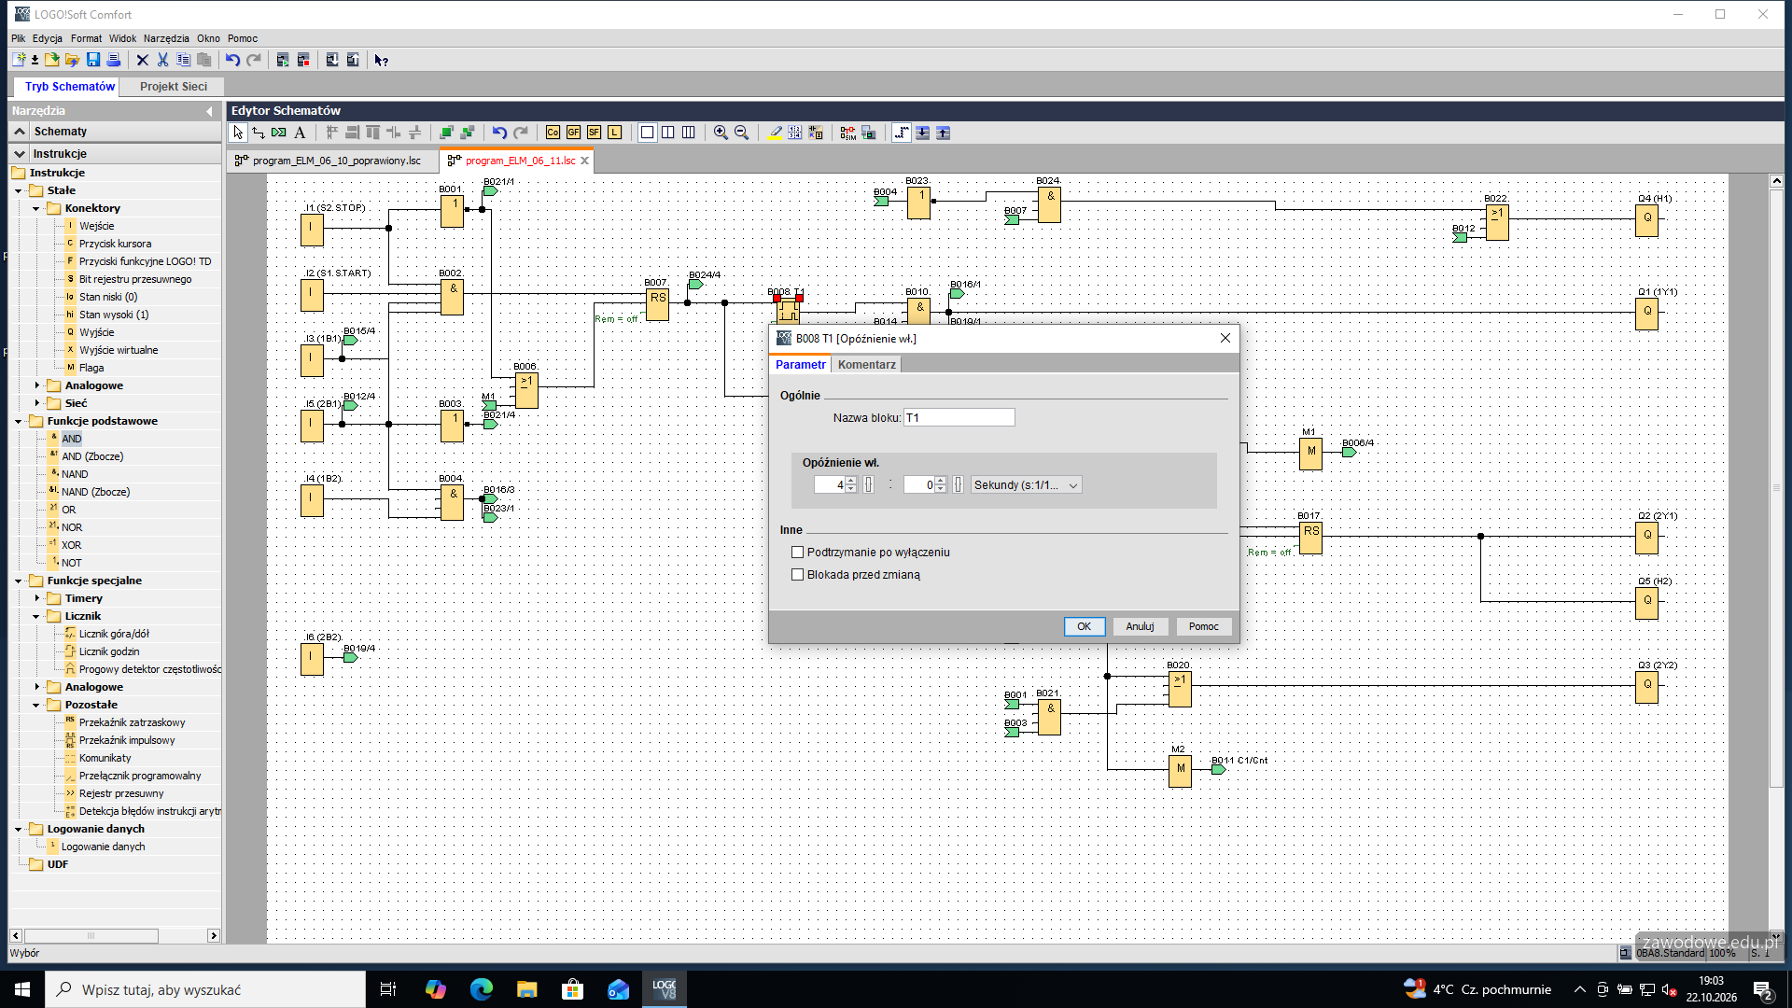Click the 'Nazwa bloku' input field
The height and width of the screenshot is (1008, 1792).
959,418
